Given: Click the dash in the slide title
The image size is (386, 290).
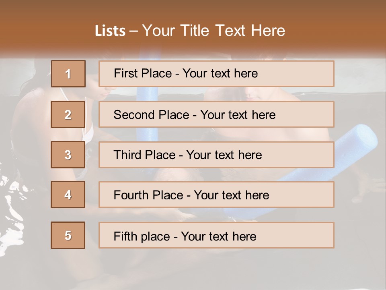Looking at the screenshot, I should pyautogui.click(x=134, y=31).
